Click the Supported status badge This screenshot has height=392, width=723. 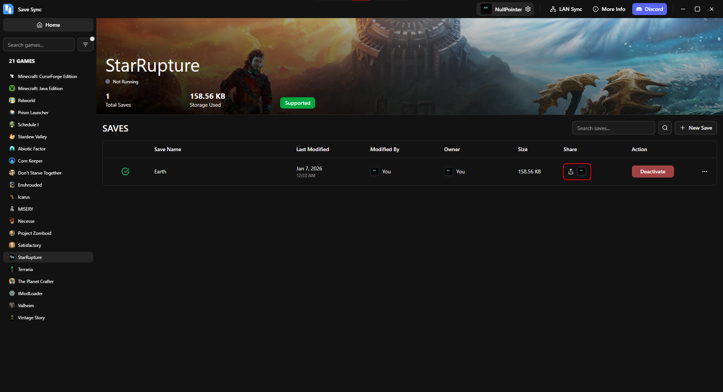[x=297, y=103]
